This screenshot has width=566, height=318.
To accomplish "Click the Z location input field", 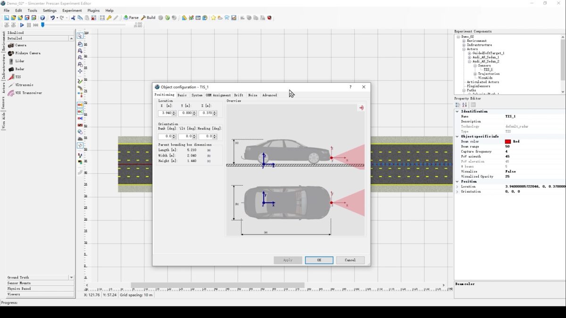I will (208, 113).
